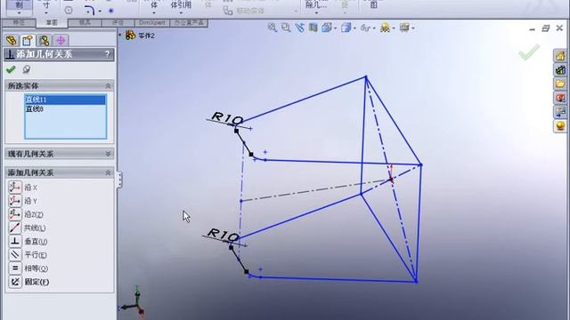Click the Display Style icon

[346, 28]
